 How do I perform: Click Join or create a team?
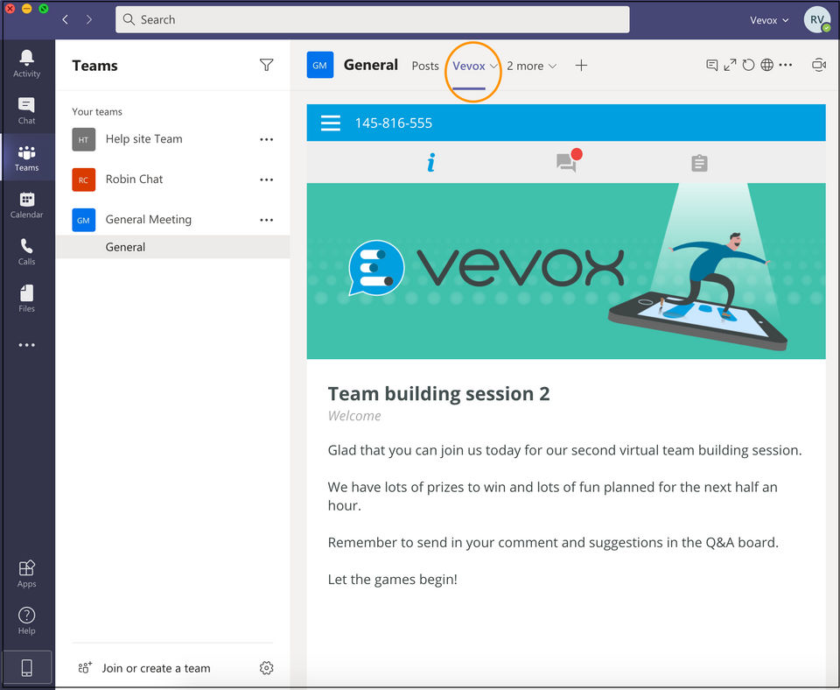tap(144, 668)
